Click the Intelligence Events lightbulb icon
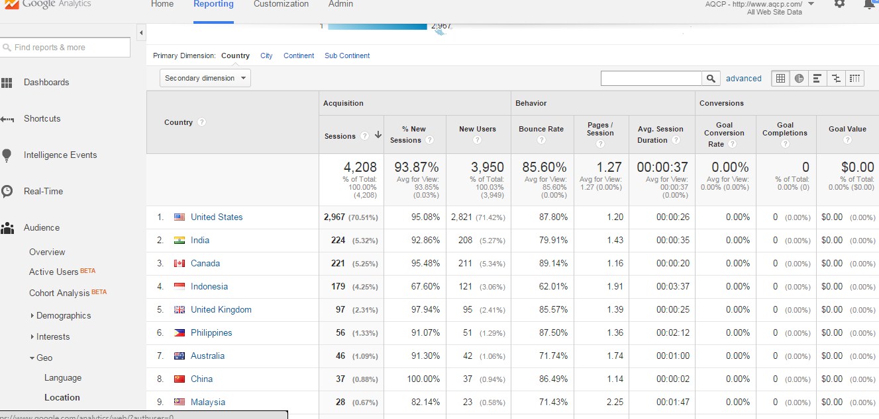This screenshot has width=879, height=419. (7, 155)
